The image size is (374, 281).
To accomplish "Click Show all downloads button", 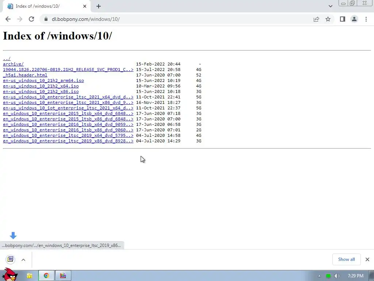I will tap(346, 259).
